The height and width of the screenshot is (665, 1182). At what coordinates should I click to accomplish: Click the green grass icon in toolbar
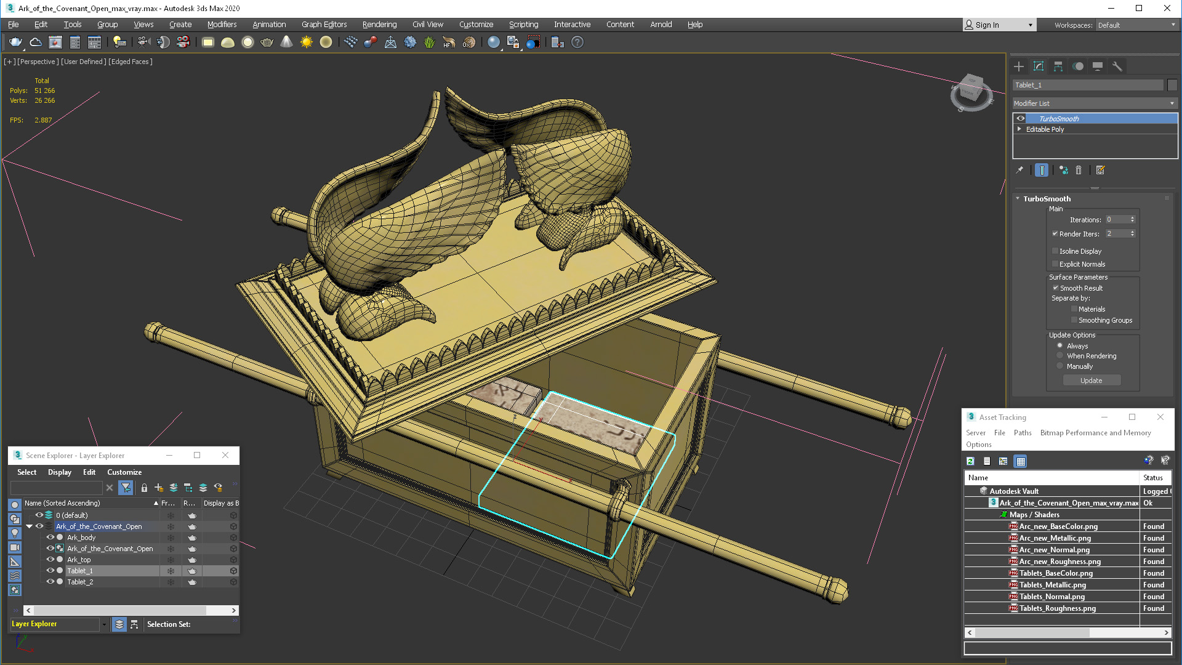(429, 42)
